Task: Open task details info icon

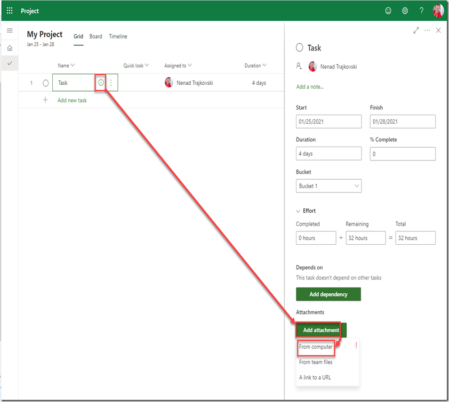Action: tap(101, 83)
